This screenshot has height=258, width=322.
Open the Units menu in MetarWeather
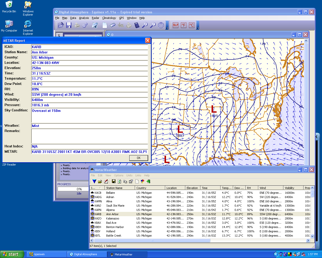tap(129, 175)
